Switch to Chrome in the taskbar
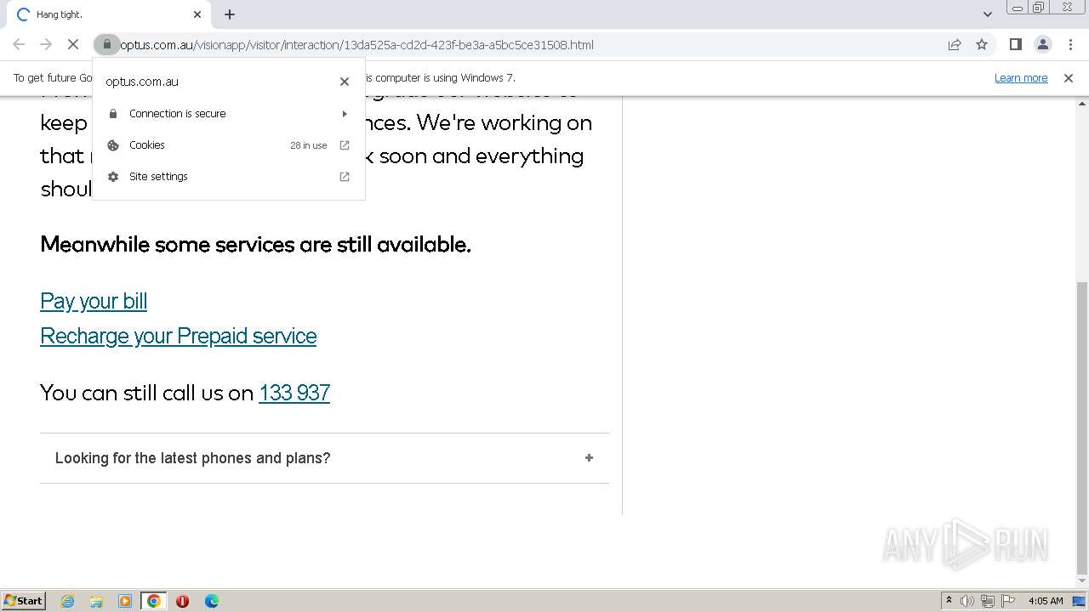The width and height of the screenshot is (1089, 612). 154,601
